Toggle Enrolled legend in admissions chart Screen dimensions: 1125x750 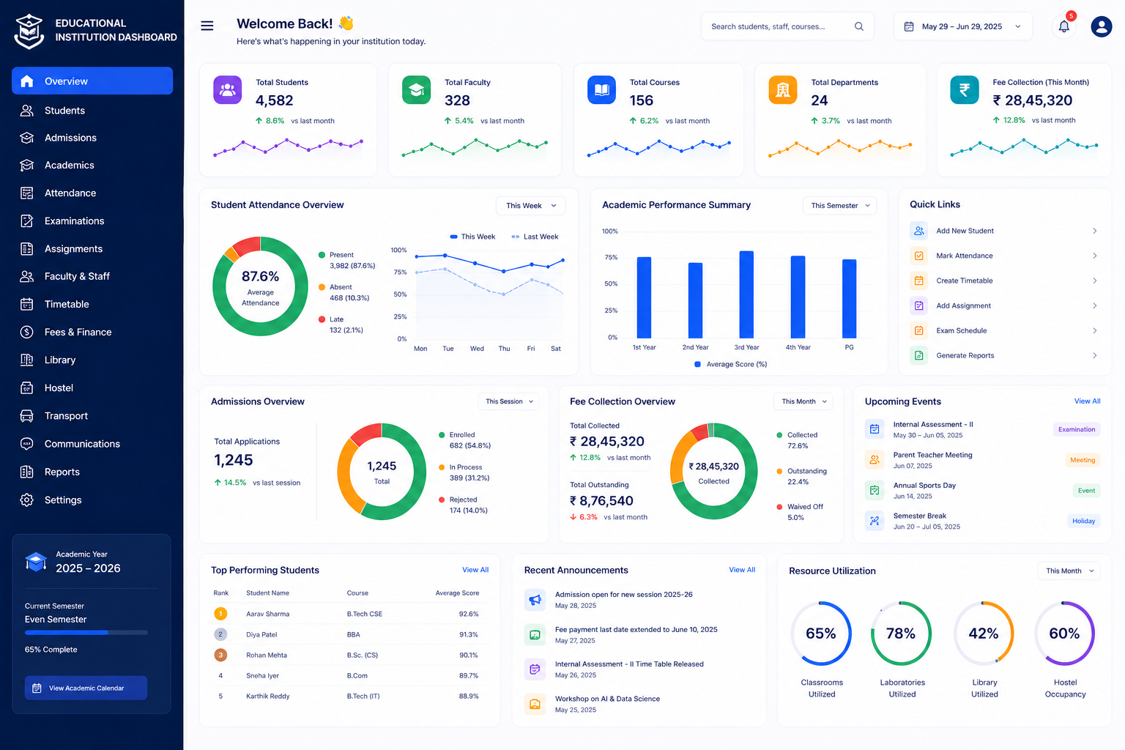coord(465,440)
